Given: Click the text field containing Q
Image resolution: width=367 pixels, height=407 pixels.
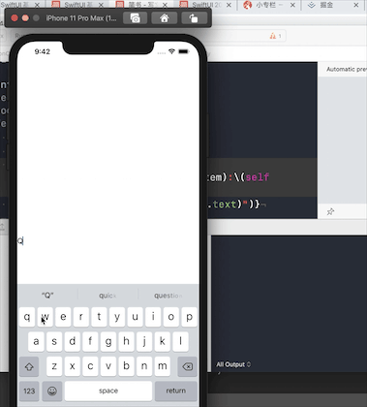Looking at the screenshot, I should 108,241.
